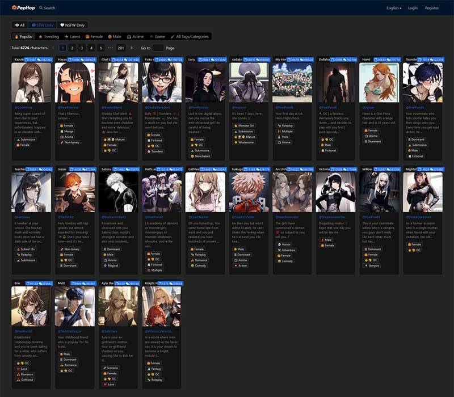Open the Willow character thumbnail
This screenshot has height=397, width=454.
[x=379, y=192]
